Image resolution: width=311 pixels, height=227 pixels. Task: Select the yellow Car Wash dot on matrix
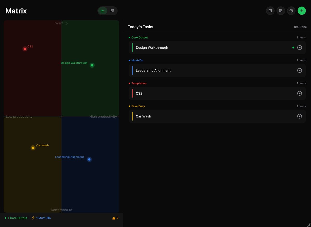click(x=33, y=148)
